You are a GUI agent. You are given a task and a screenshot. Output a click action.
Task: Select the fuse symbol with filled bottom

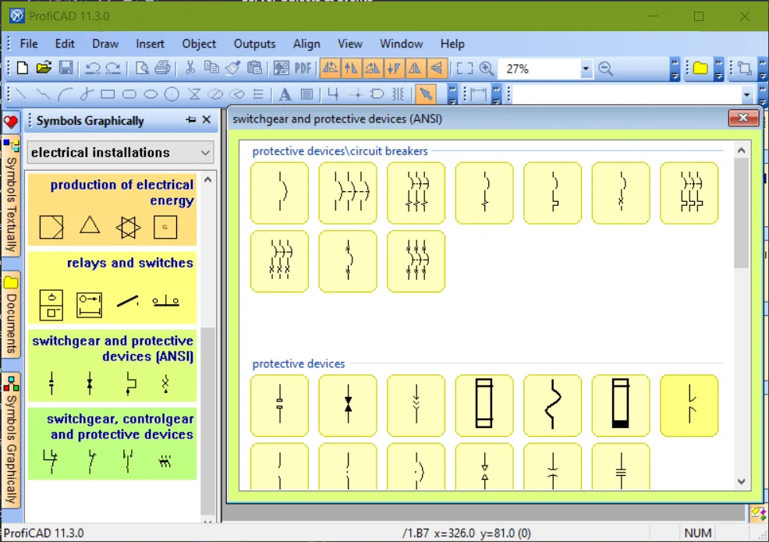pyautogui.click(x=620, y=405)
